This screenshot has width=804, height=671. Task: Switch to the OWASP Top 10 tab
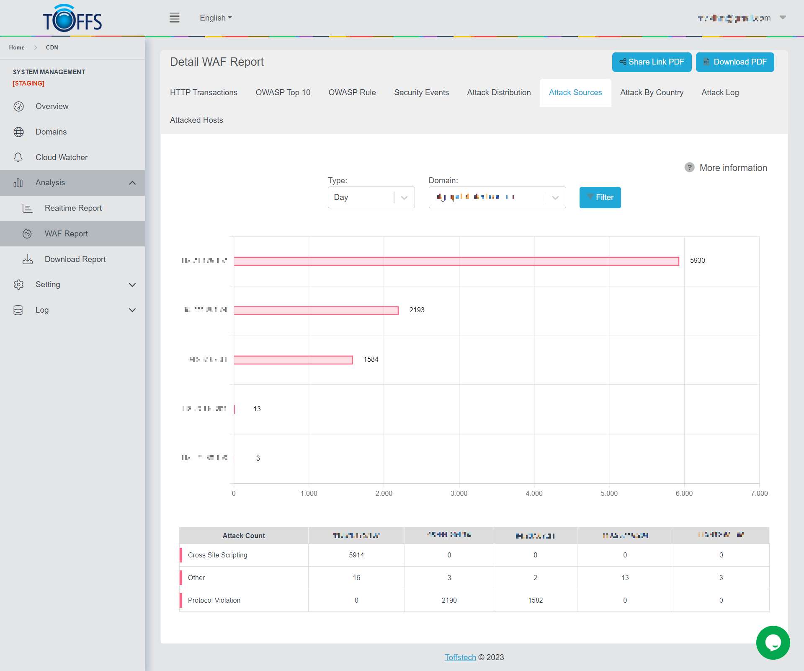click(x=283, y=93)
